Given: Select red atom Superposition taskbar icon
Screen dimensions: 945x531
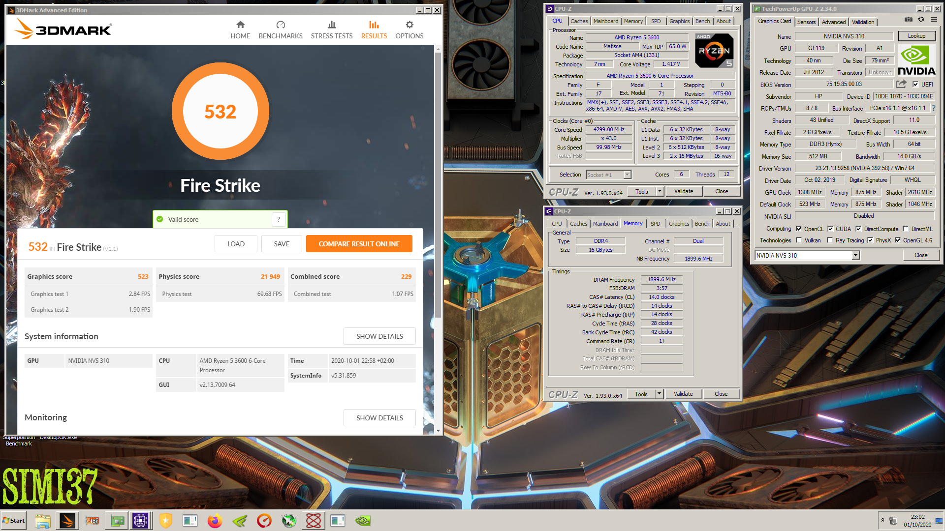Looking at the screenshot, I should tap(314, 521).
